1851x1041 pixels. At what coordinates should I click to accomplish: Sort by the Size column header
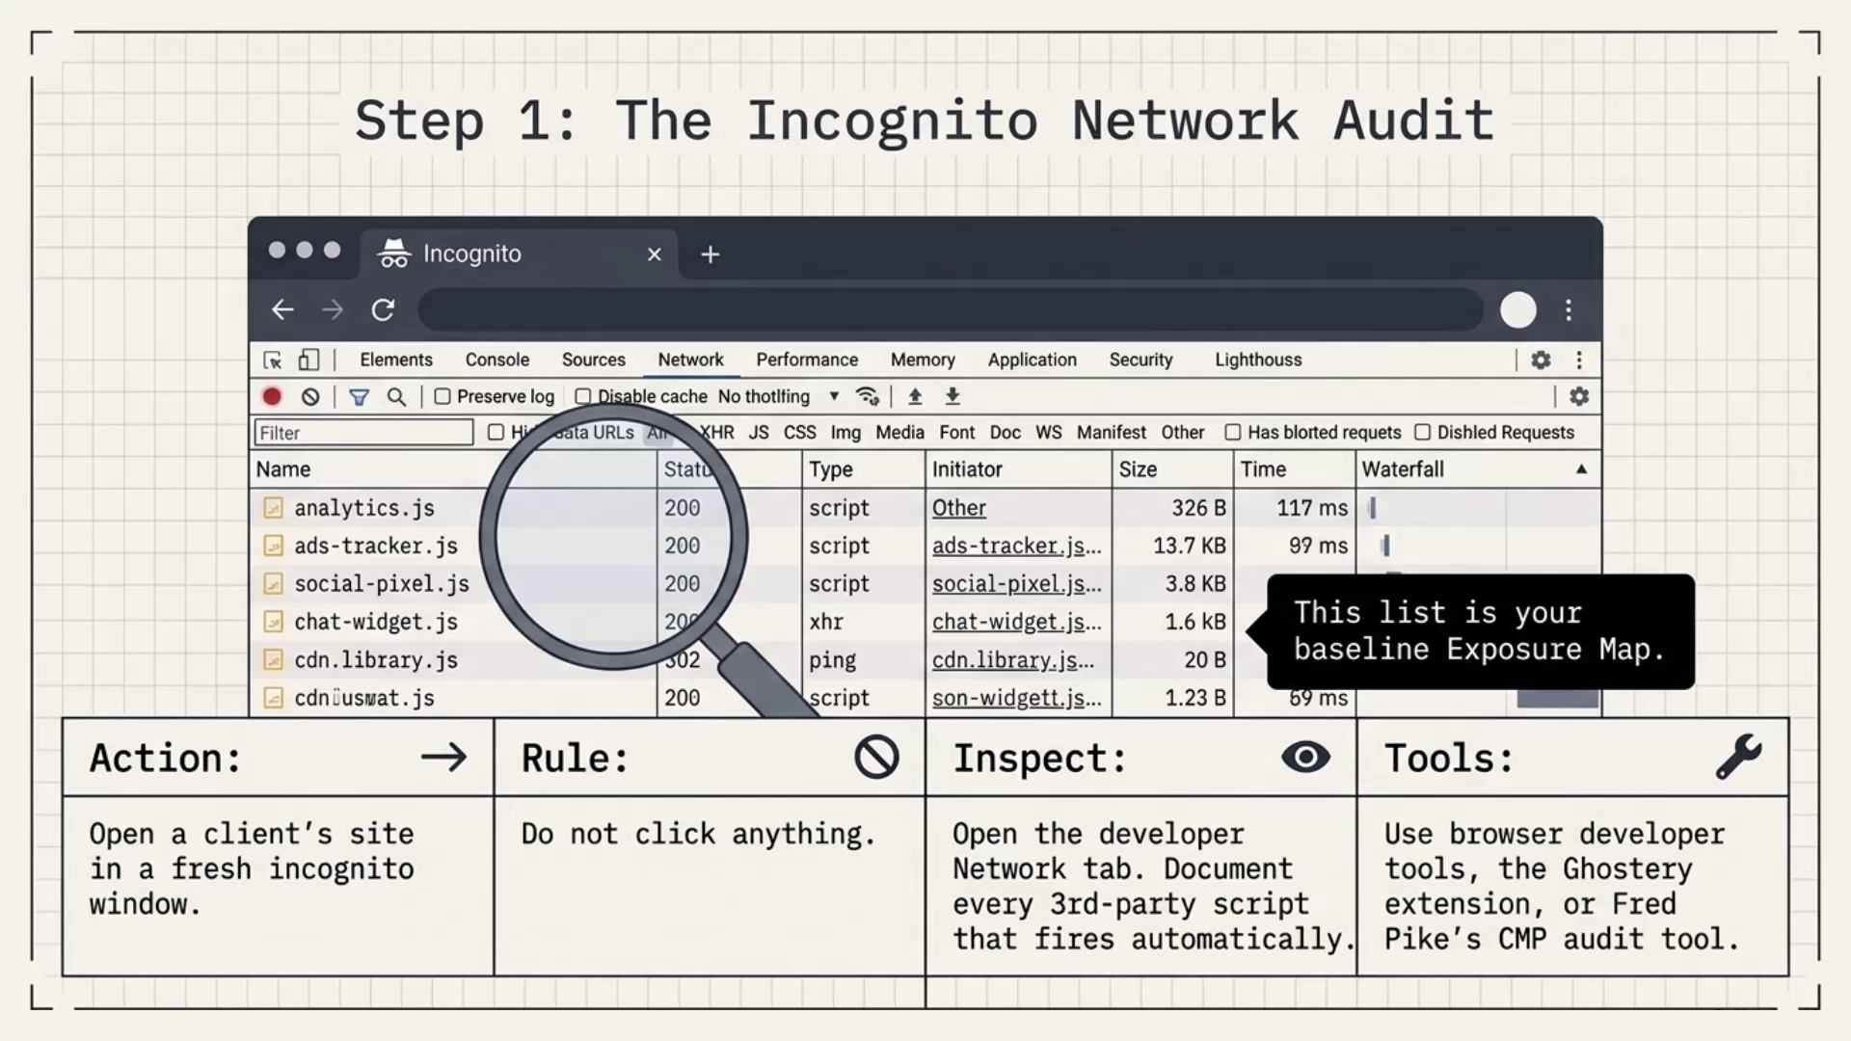(x=1138, y=469)
